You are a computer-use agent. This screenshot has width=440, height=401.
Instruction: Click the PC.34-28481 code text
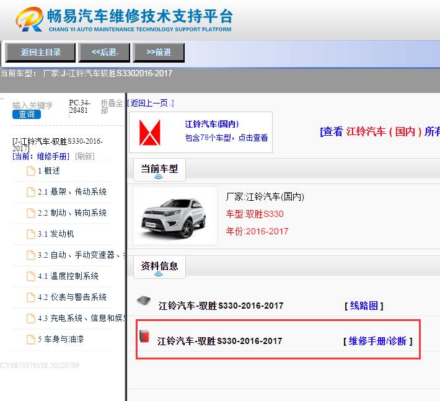[x=80, y=107]
